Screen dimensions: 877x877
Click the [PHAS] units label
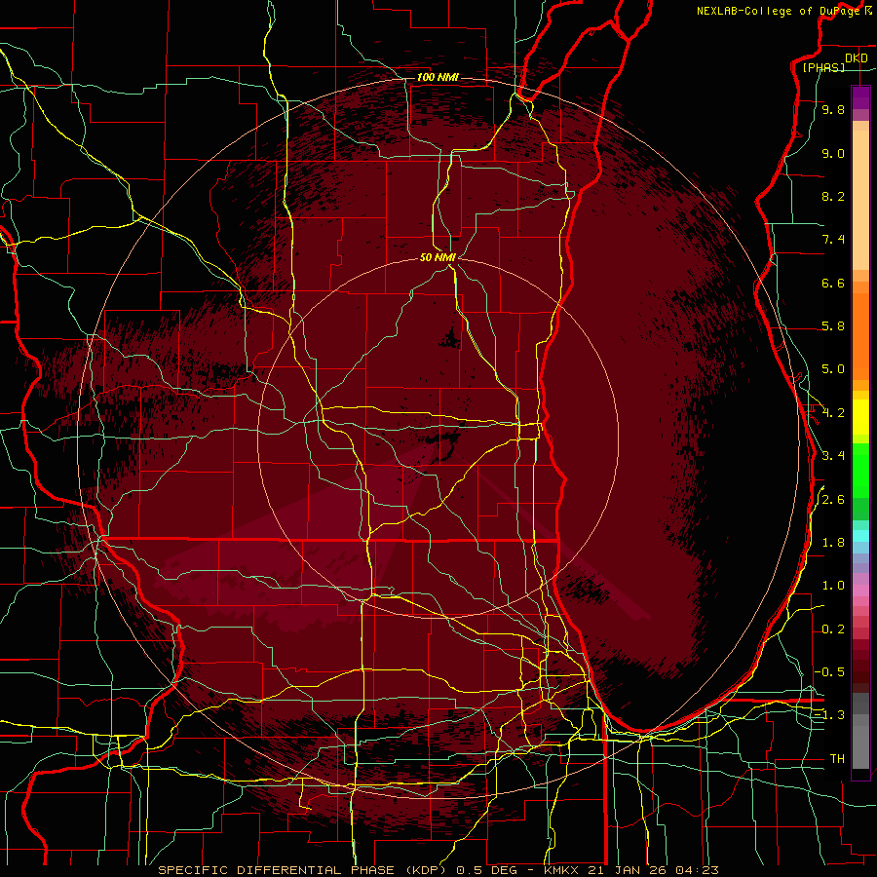pyautogui.click(x=823, y=67)
